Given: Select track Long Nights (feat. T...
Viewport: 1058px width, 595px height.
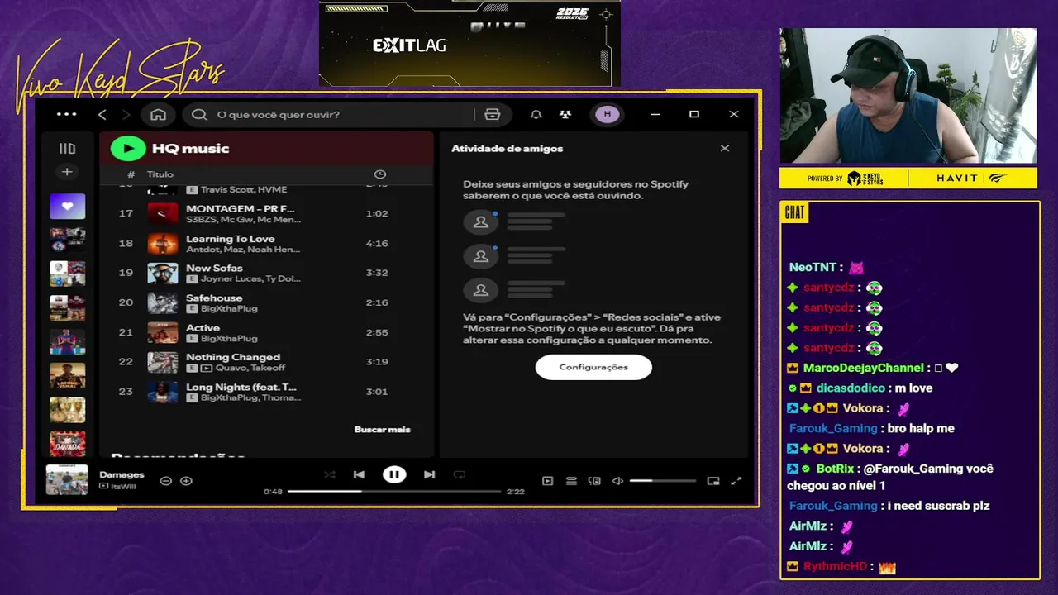Looking at the screenshot, I should click(x=264, y=392).
